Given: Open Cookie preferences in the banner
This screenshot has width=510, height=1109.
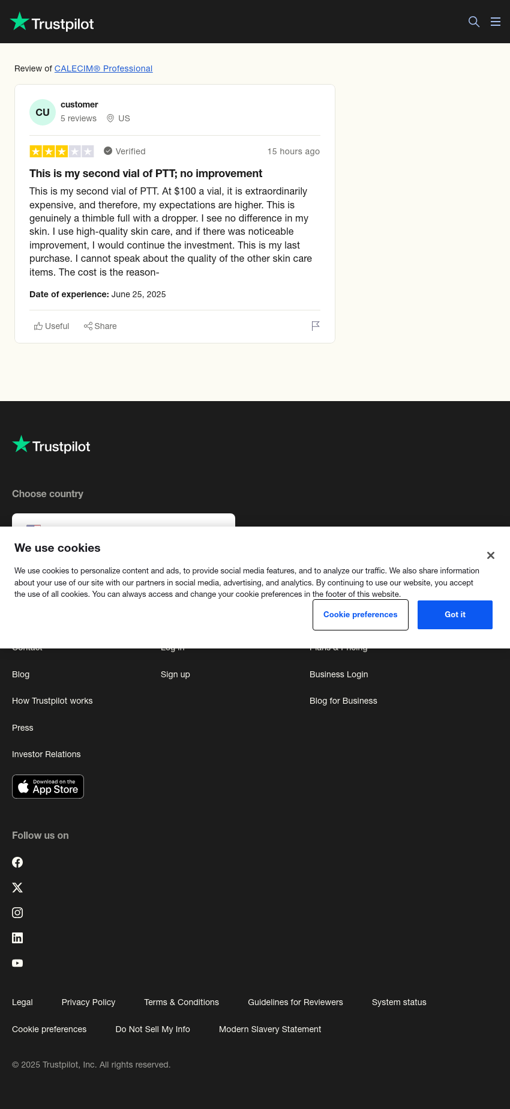Looking at the screenshot, I should click(x=361, y=615).
